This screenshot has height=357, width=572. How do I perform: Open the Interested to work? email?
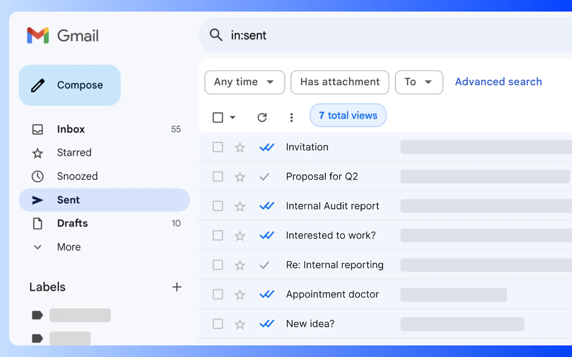point(385,235)
